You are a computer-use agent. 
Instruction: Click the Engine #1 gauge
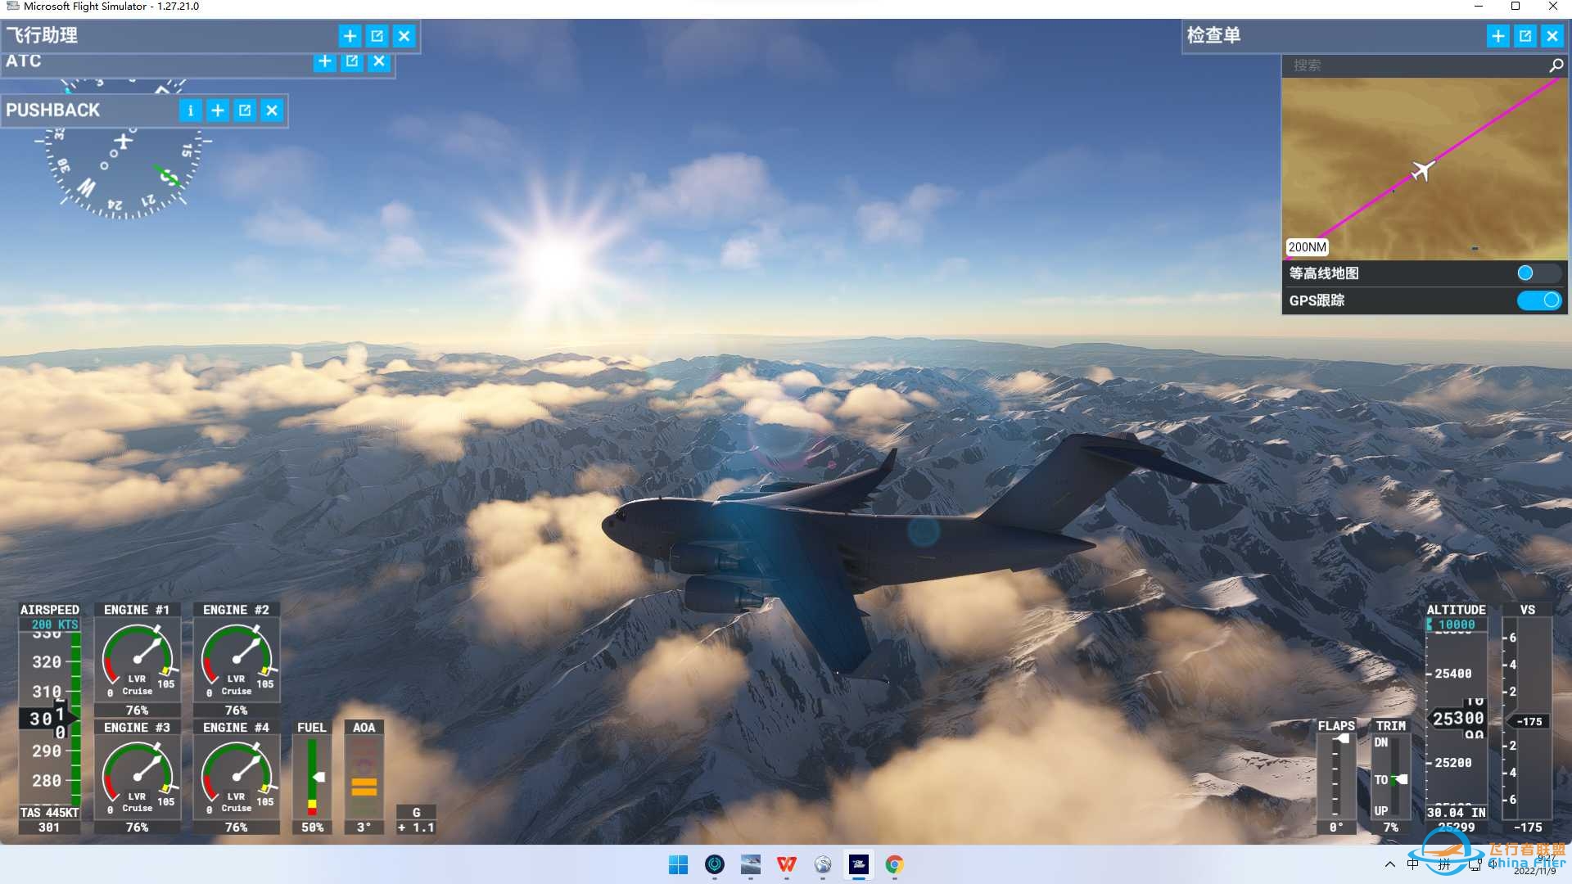click(x=137, y=661)
